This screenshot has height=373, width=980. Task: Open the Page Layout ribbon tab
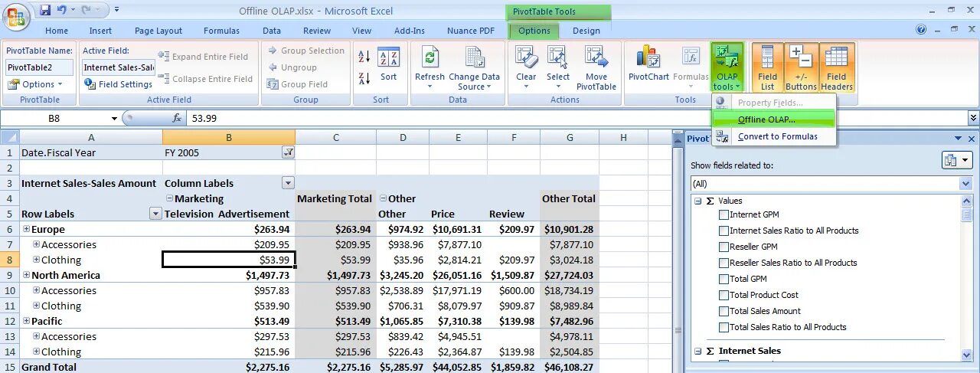pyautogui.click(x=158, y=31)
